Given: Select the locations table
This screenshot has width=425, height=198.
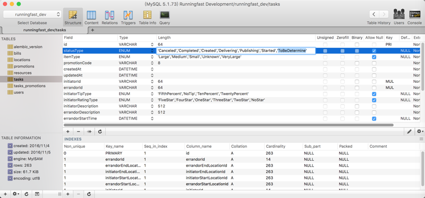Looking at the screenshot, I should click(22, 60).
